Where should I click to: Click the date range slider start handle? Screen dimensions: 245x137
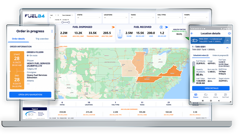[63, 22]
